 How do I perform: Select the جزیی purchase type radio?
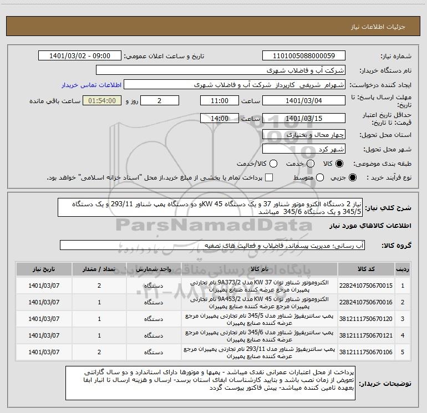(x=352, y=178)
